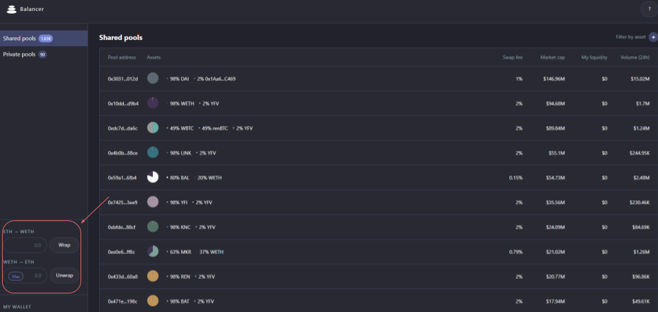Click pie chart icon of the DAI pool

coord(153,79)
